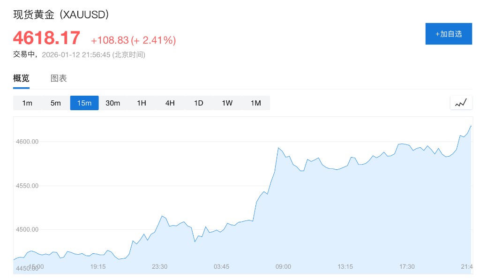The width and height of the screenshot is (480, 280).
Task: Switch chart to 30m interval
Action: (113, 103)
